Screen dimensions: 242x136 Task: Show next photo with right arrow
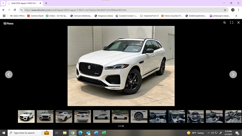tap(233, 75)
